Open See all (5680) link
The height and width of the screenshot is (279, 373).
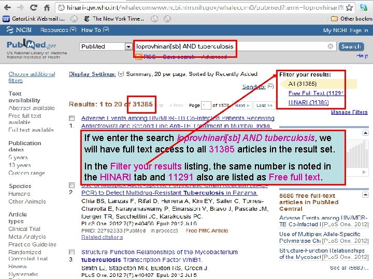349,268
